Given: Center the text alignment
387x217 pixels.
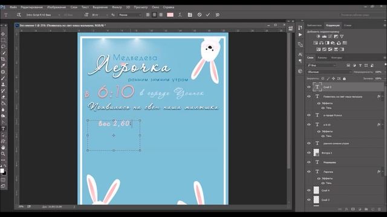Looking at the screenshot, I should [x=155, y=14].
